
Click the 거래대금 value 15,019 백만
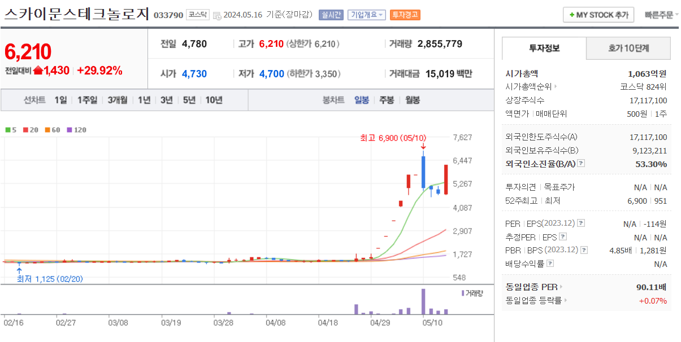coord(449,73)
